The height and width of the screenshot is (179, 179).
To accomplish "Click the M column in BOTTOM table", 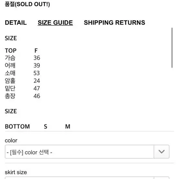I will point(68,126).
